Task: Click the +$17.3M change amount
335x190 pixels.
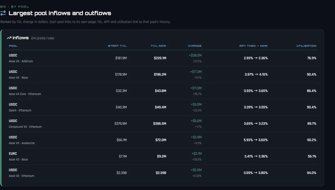Action: 196,72
